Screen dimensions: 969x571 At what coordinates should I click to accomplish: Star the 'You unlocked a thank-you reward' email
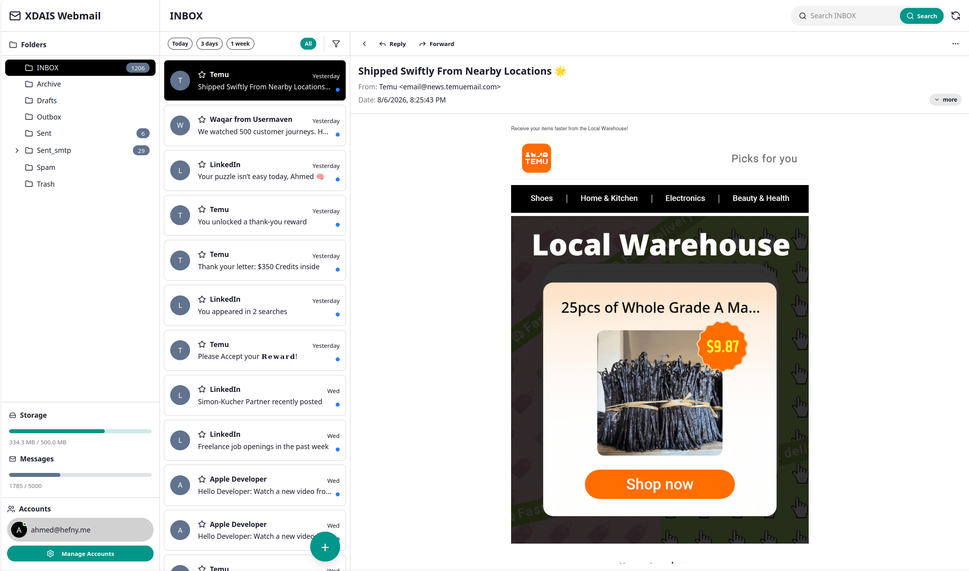[202, 209]
